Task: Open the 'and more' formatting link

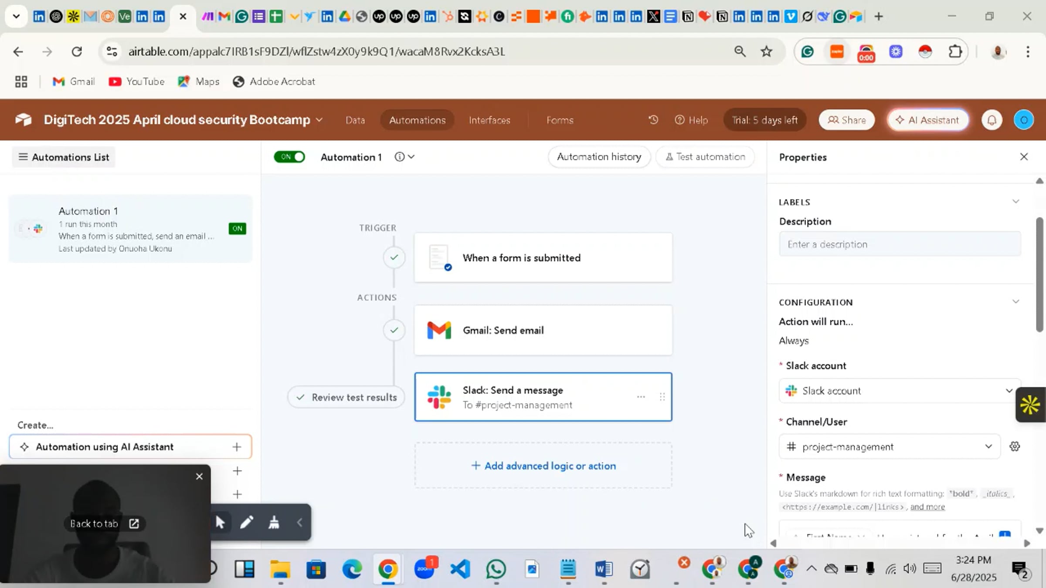Action: (927, 507)
